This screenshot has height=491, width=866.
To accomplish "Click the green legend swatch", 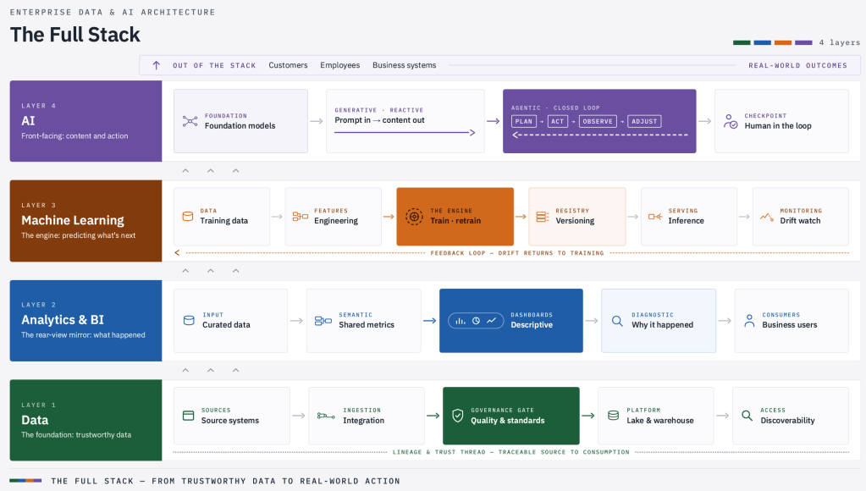I will coord(742,42).
